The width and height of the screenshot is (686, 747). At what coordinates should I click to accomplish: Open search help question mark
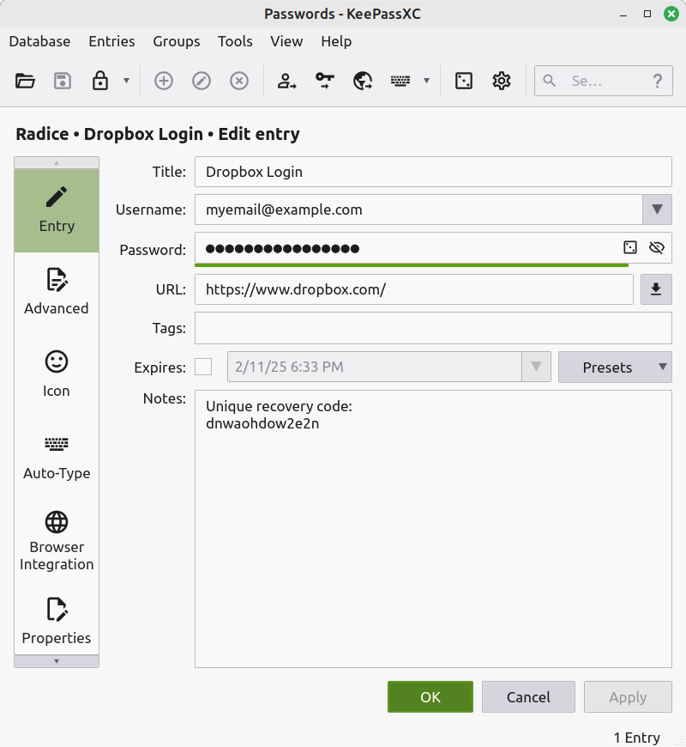[x=658, y=81]
